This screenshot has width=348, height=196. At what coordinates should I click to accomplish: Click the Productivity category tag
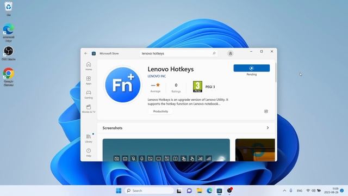click(x=160, y=111)
